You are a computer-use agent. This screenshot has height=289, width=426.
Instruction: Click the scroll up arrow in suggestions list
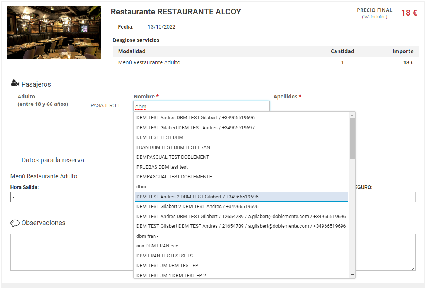click(352, 115)
